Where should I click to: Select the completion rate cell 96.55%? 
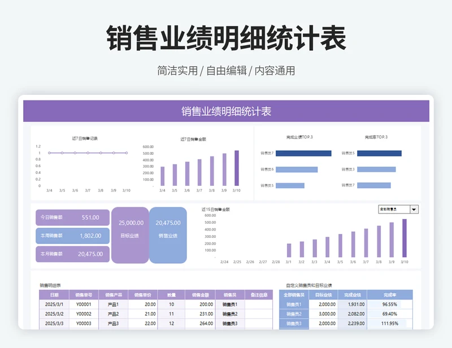click(x=390, y=304)
